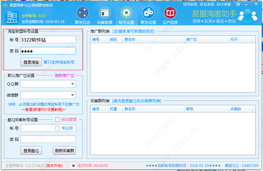263x171 pixels.
Task: Click the 刷新推广位 link
Action: (65, 75)
